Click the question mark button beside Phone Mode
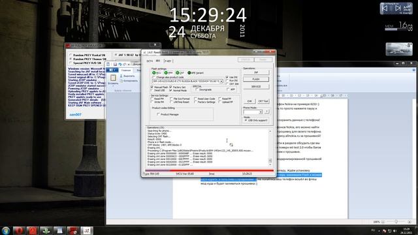Screen dimensions: 418x235 point(266,112)
